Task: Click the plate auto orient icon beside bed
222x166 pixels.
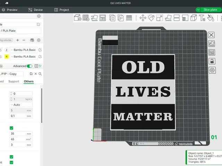Action: click(x=212, y=44)
